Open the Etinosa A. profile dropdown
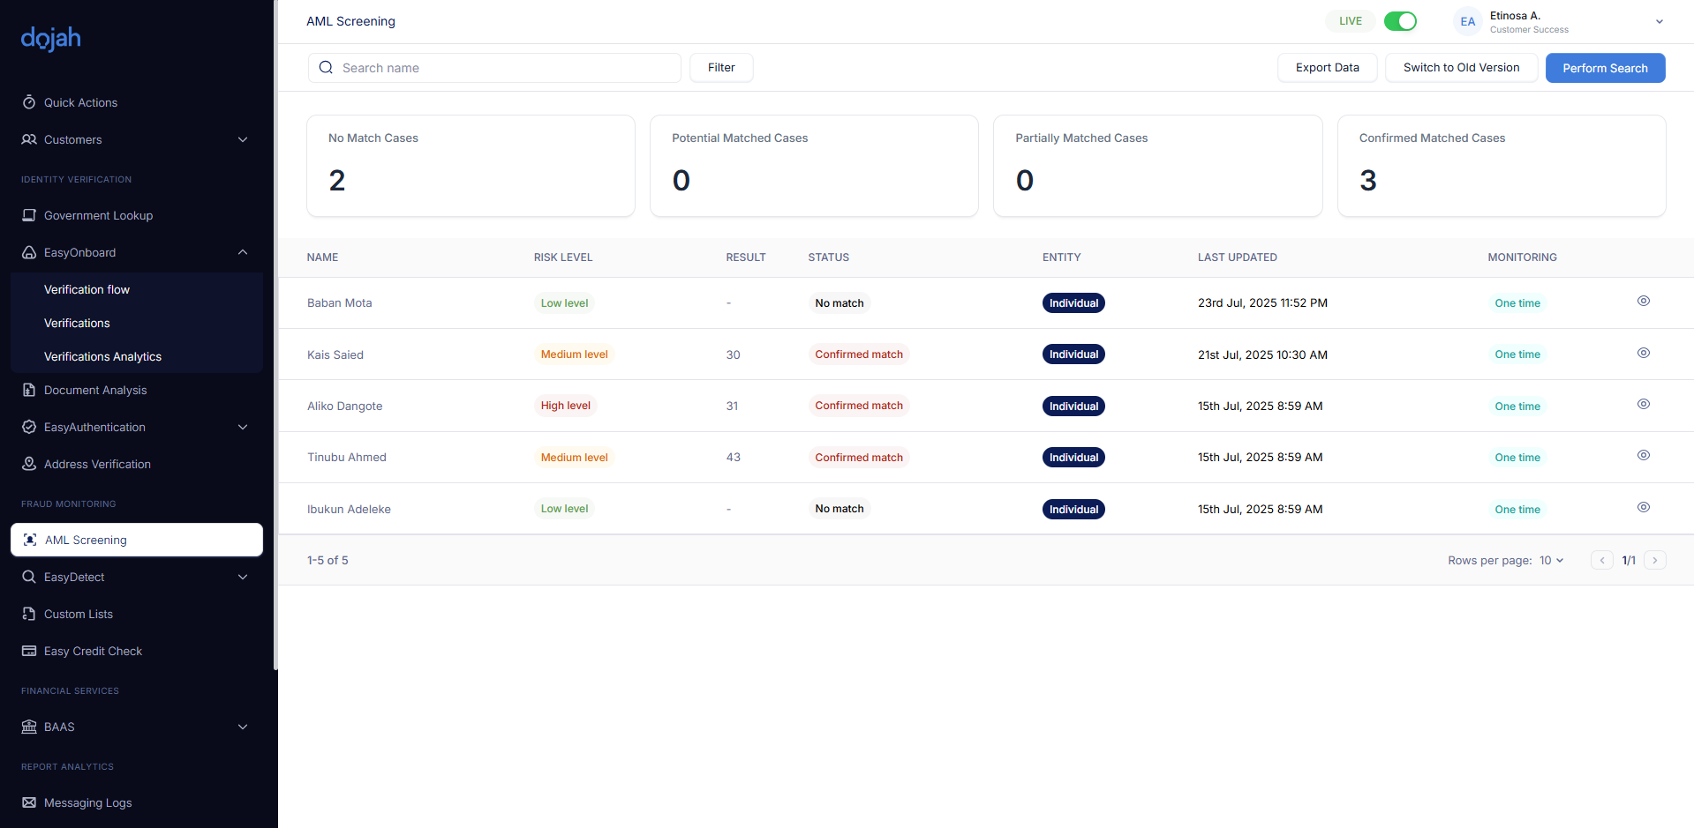1694x828 pixels. point(1659,22)
